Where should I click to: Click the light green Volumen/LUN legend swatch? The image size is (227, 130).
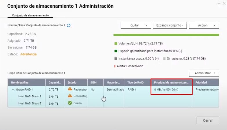(116, 44)
